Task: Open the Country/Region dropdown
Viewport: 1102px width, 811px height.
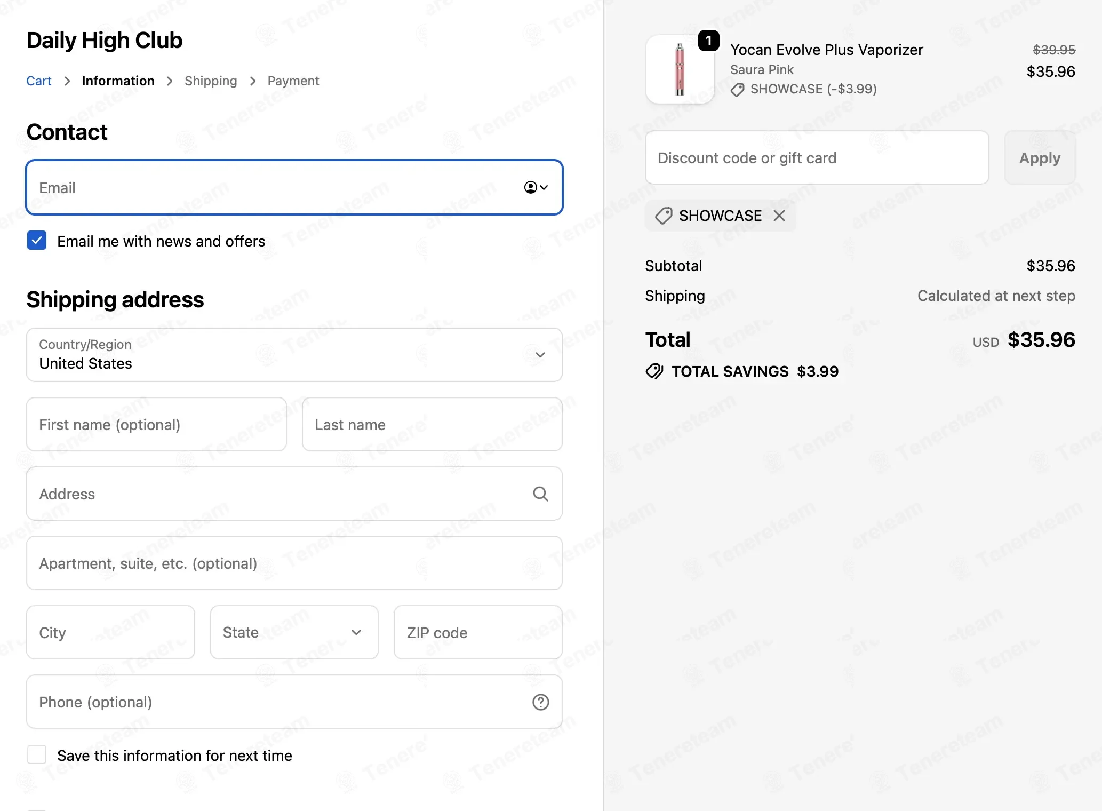Action: pyautogui.click(x=294, y=355)
